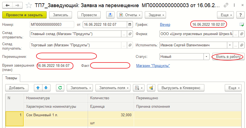Viewport: 246px width, 128px height.
Task: Add document to favorites with star icon
Action: click(x=28, y=5)
